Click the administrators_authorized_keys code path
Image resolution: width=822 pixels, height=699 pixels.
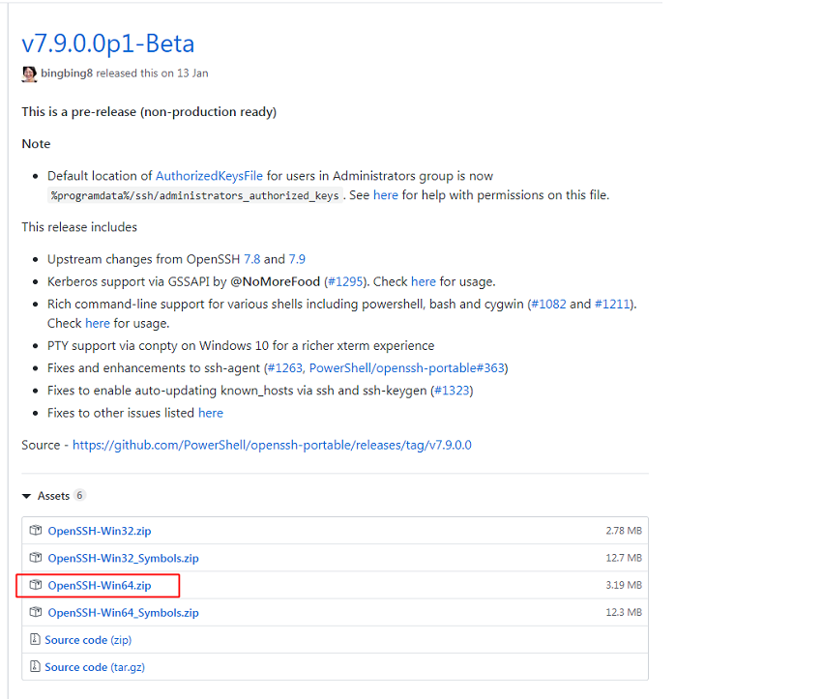tap(195, 196)
